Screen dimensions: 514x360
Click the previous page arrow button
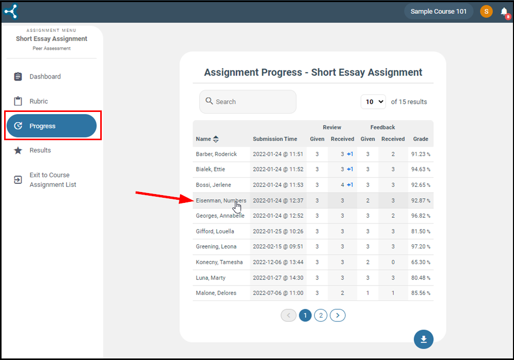coord(288,315)
